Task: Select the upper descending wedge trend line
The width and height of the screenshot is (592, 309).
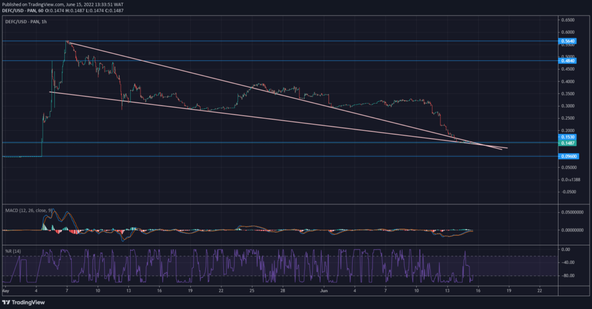Action: pyautogui.click(x=287, y=96)
